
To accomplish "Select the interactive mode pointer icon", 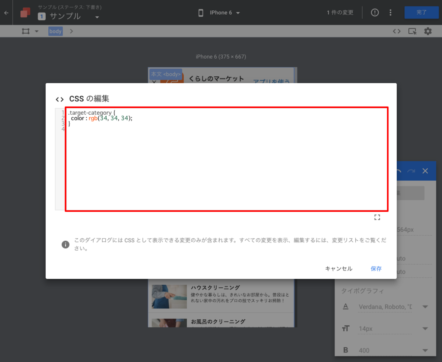I will pyautogui.click(x=413, y=31).
